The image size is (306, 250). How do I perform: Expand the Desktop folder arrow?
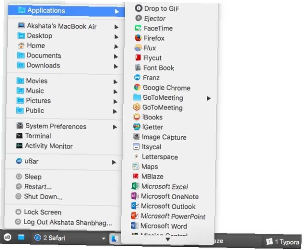(116, 37)
